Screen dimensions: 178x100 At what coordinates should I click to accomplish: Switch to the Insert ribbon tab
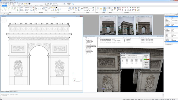14,6
